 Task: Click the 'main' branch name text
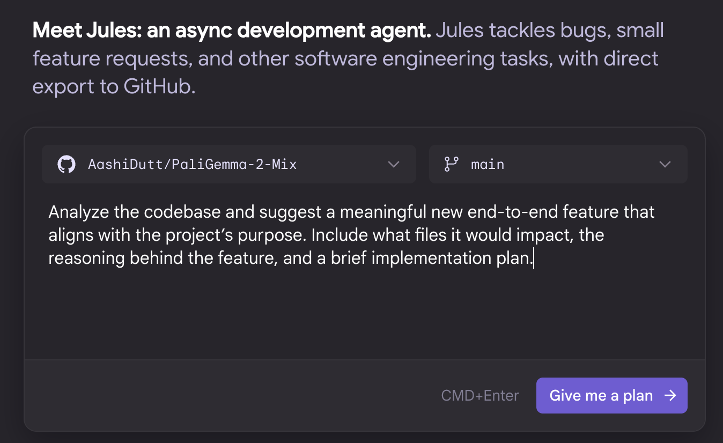[488, 164]
